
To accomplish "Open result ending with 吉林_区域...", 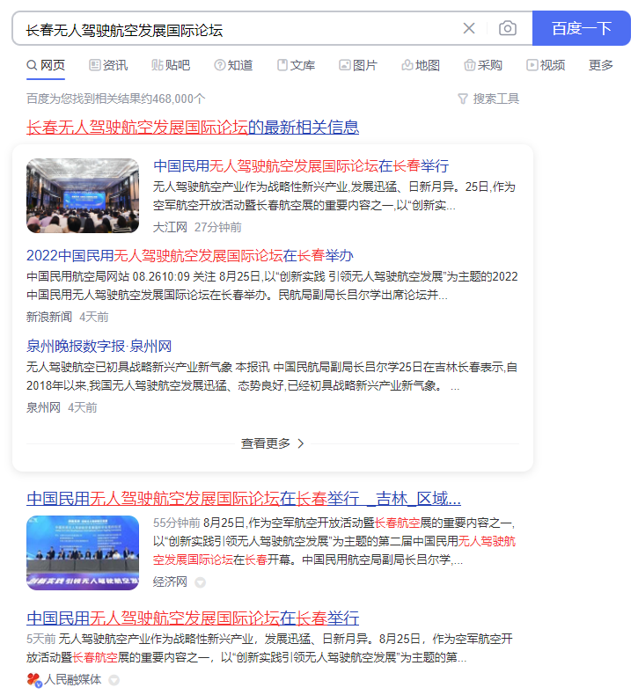I will pos(244,499).
